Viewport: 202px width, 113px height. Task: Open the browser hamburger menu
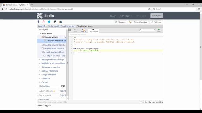tap(199, 9)
